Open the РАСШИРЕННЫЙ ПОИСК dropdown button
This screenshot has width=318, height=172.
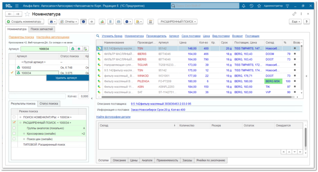tap(178, 22)
